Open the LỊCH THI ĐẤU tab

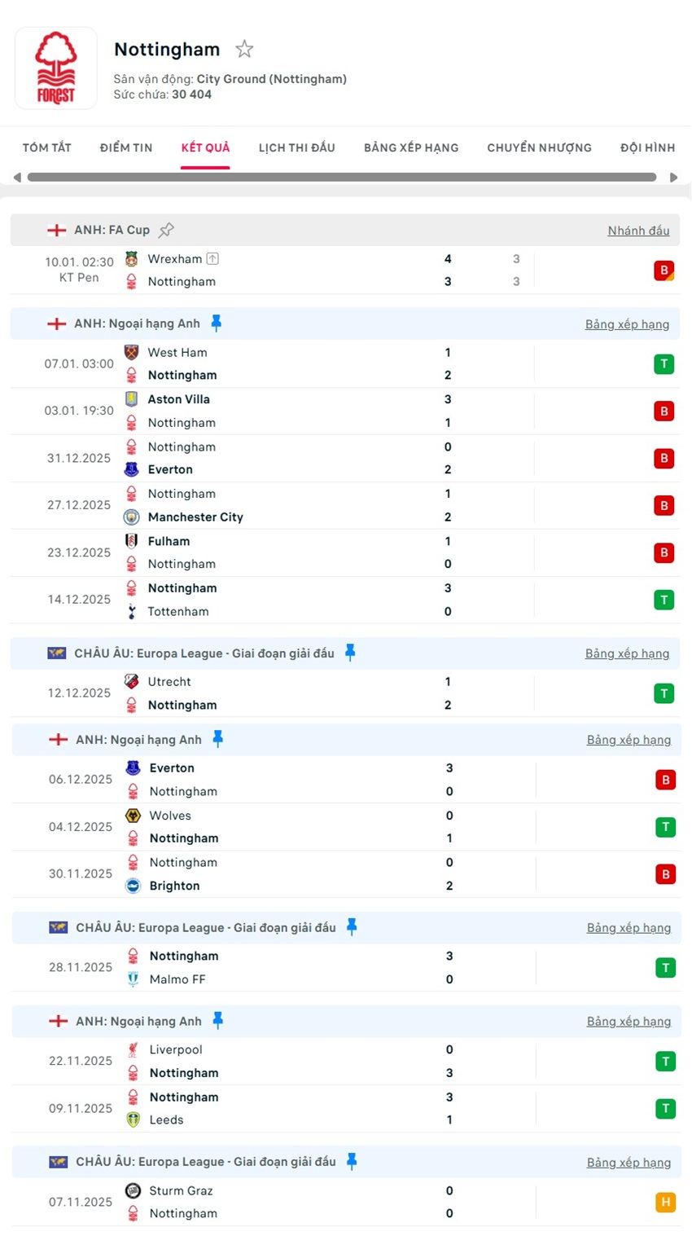(296, 147)
